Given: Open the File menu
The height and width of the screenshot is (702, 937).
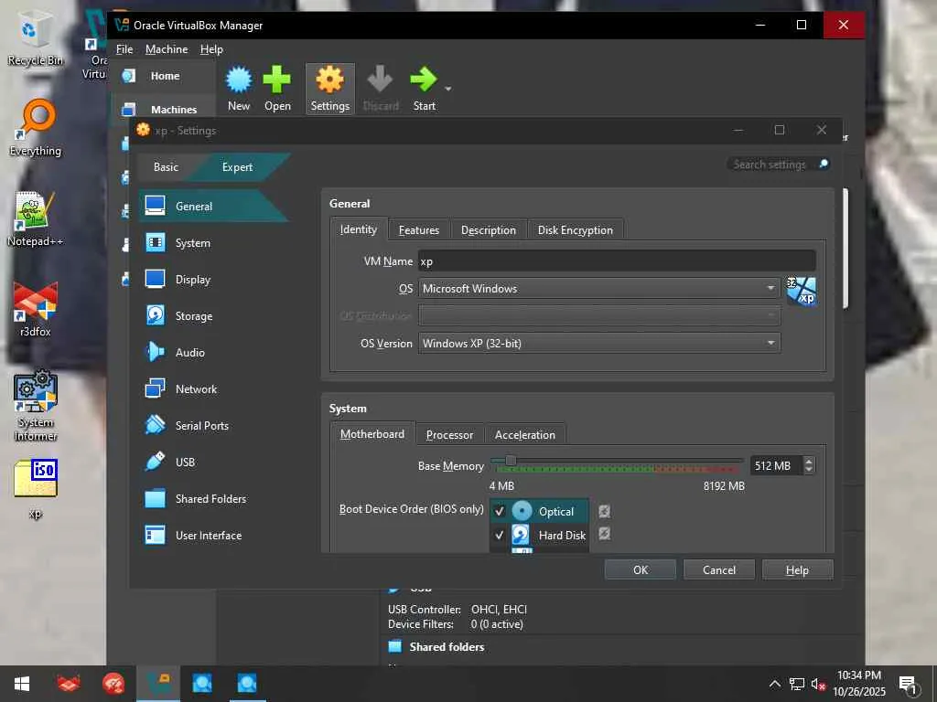Looking at the screenshot, I should [124, 49].
